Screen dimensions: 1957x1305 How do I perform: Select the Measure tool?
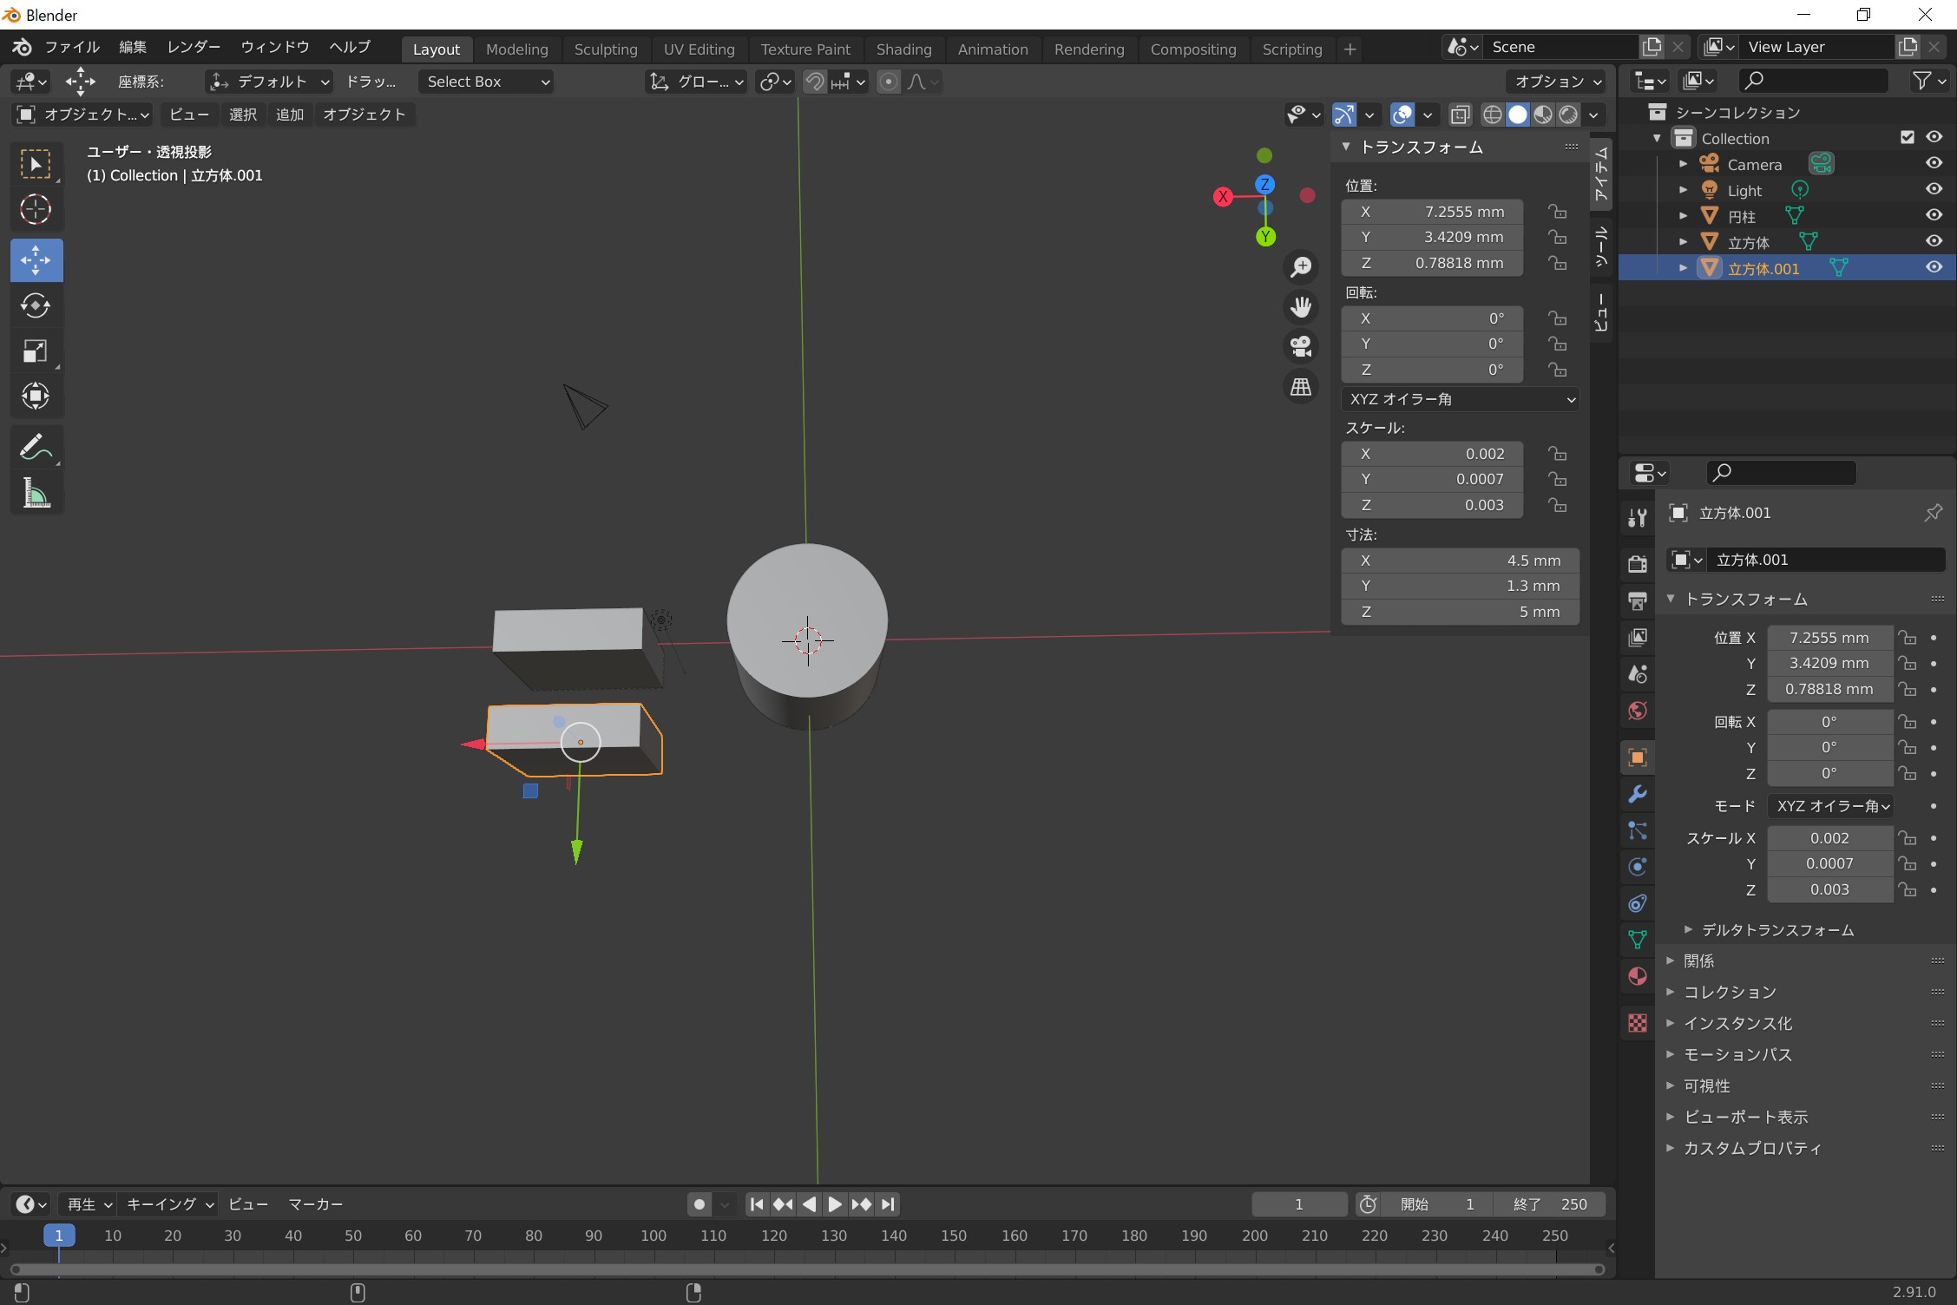click(36, 494)
